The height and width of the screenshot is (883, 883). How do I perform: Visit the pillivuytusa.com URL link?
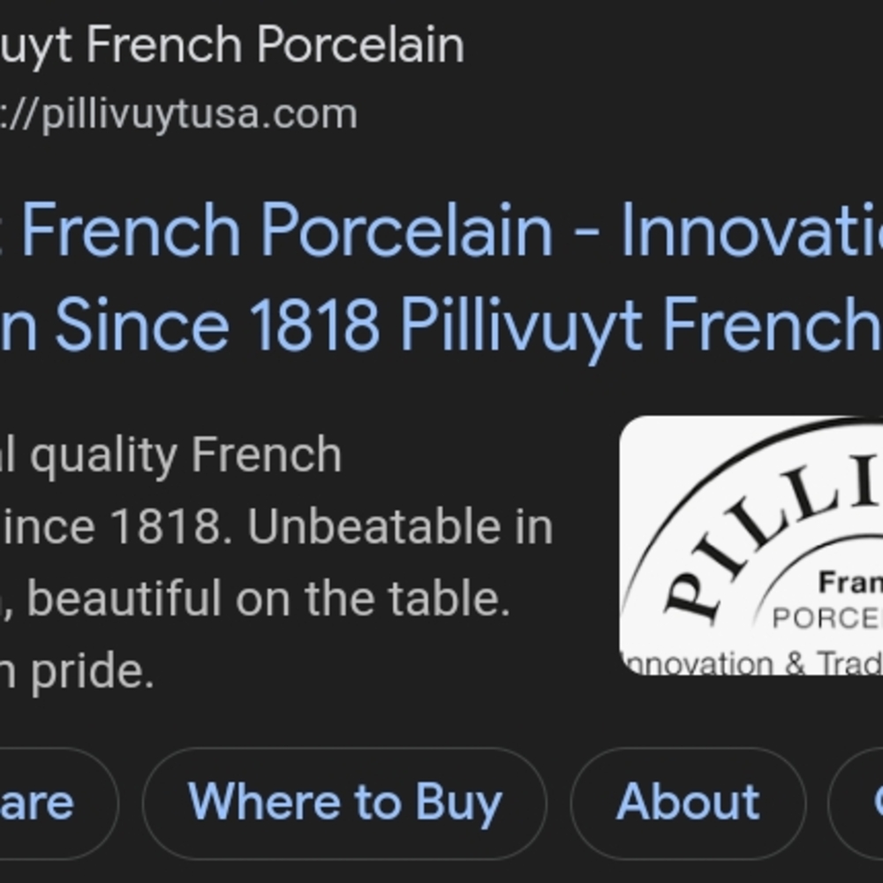[177, 112]
